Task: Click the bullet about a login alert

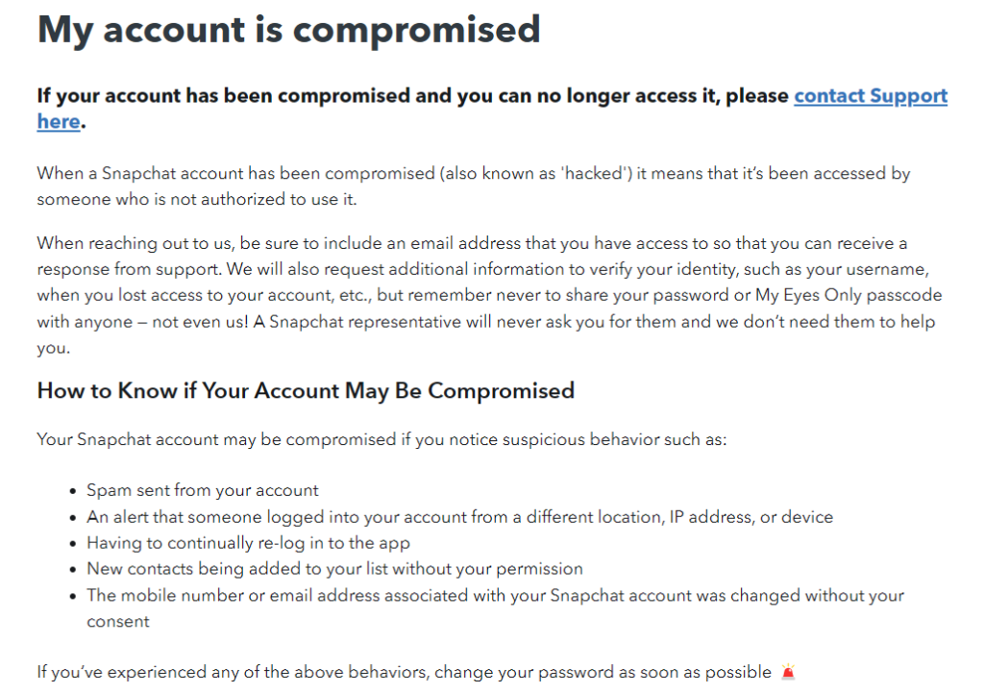Action: coord(459,516)
